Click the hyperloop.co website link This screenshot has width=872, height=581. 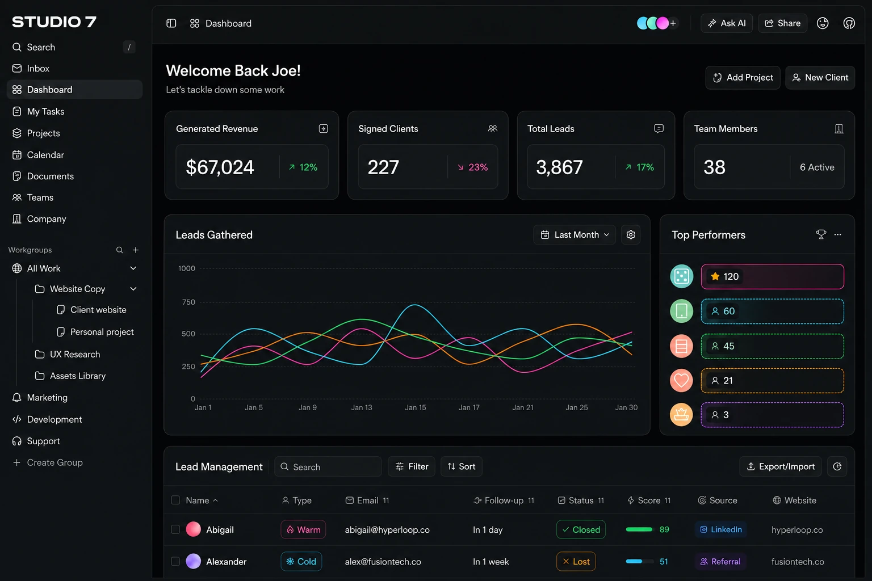(797, 529)
